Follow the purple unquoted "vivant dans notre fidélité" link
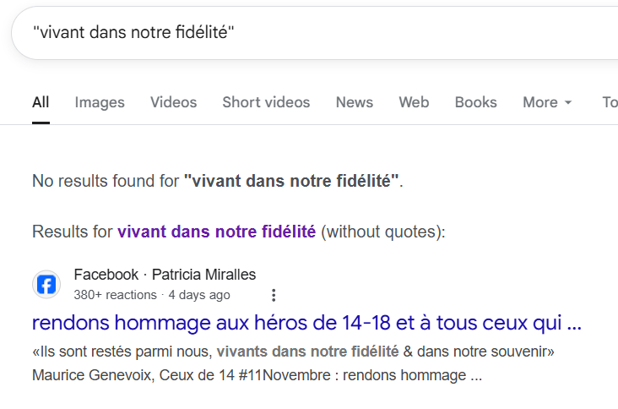 (216, 232)
